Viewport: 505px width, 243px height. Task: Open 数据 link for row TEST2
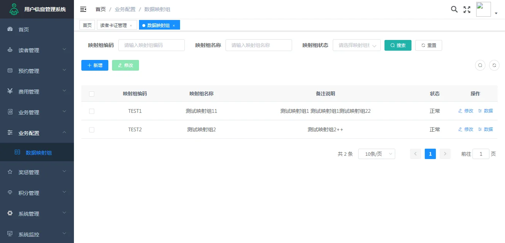click(x=485, y=129)
